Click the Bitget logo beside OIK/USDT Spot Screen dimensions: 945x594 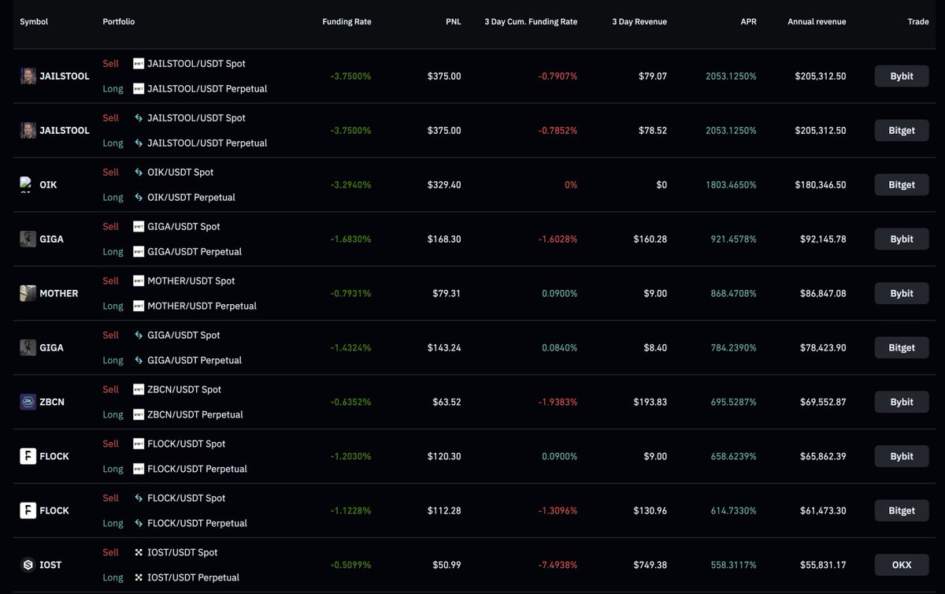coord(139,173)
